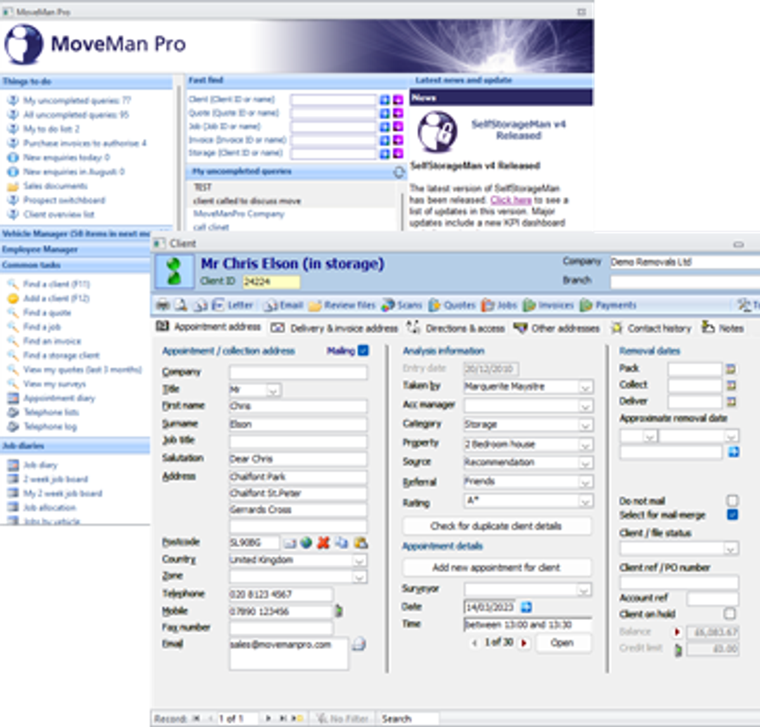Image resolution: width=760 pixels, height=727 pixels.
Task: Switch to Directions & access tab
Action: point(456,328)
